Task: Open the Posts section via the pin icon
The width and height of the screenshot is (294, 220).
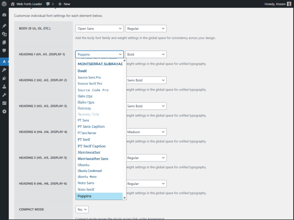Action: tap(4, 25)
